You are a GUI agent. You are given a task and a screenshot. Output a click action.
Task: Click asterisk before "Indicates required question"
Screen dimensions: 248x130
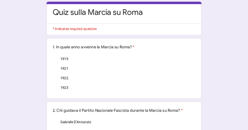tap(53, 29)
